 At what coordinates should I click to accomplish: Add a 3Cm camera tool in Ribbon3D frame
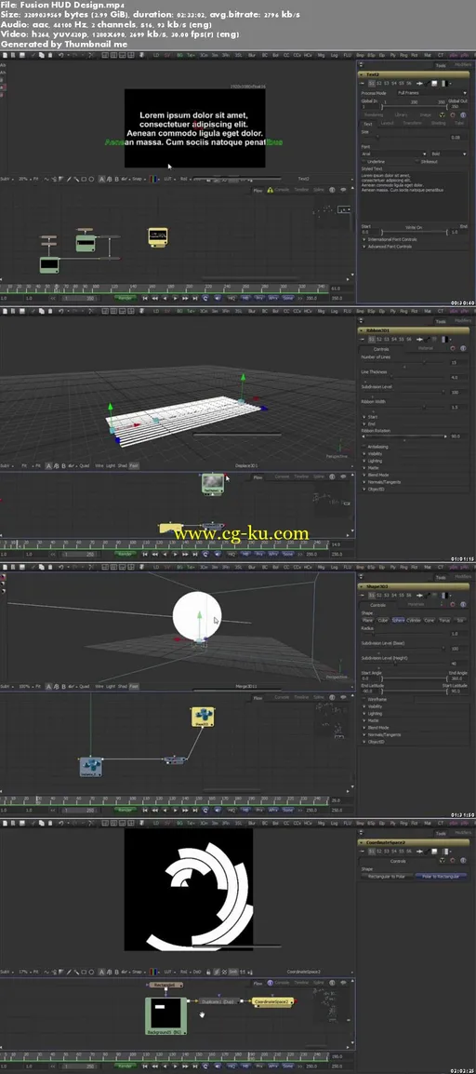[205, 311]
